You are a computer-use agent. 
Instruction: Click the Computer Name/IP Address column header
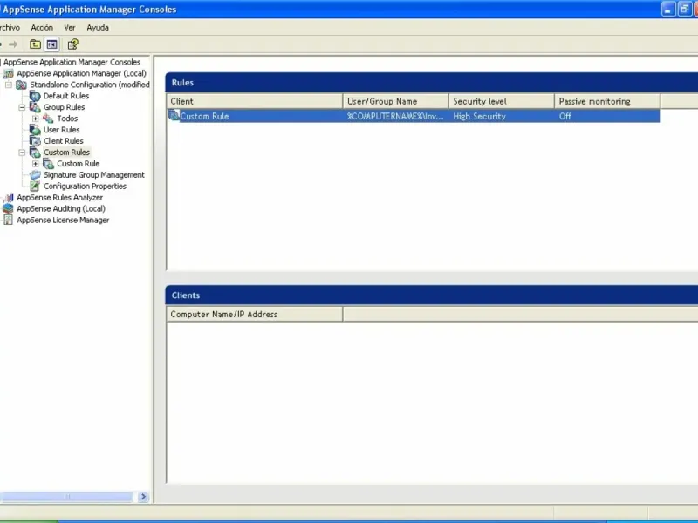[x=255, y=315]
